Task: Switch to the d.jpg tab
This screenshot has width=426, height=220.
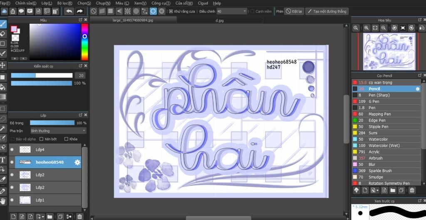Action: (x=220, y=20)
